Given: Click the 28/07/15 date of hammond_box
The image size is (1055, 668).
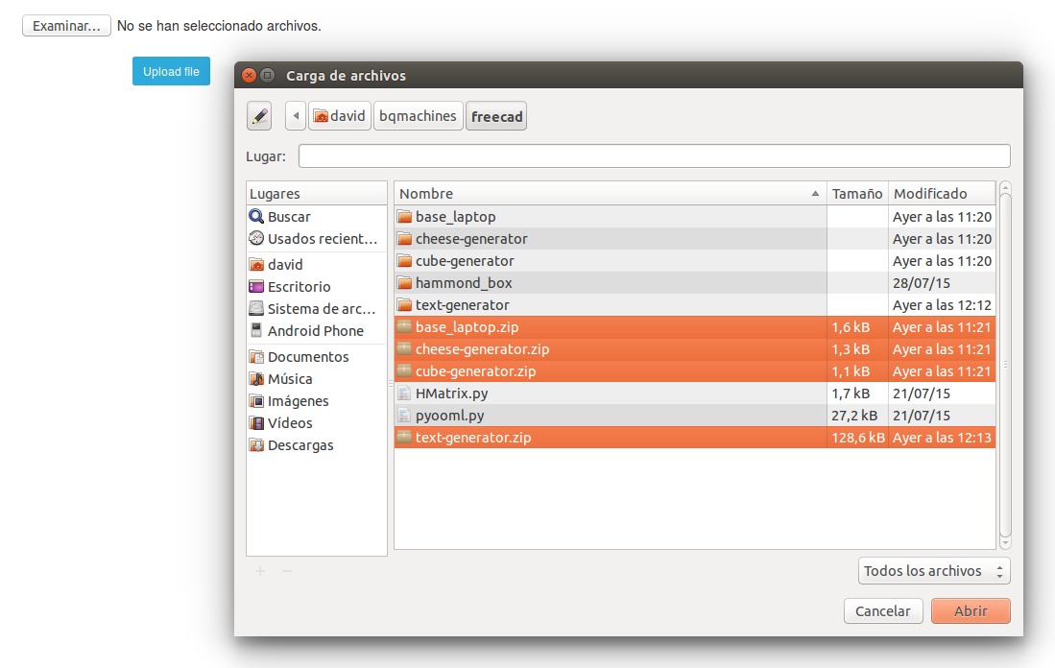Looking at the screenshot, I should point(922,282).
